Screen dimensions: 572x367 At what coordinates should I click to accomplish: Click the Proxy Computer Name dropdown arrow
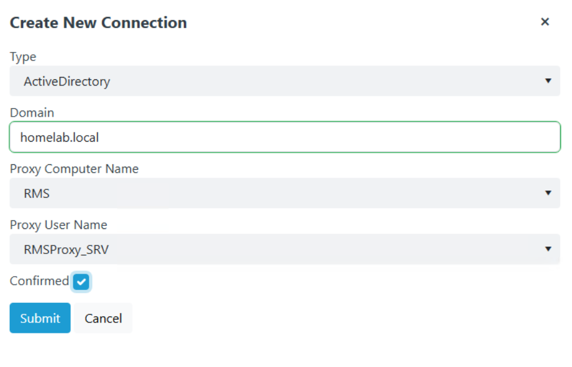click(549, 193)
